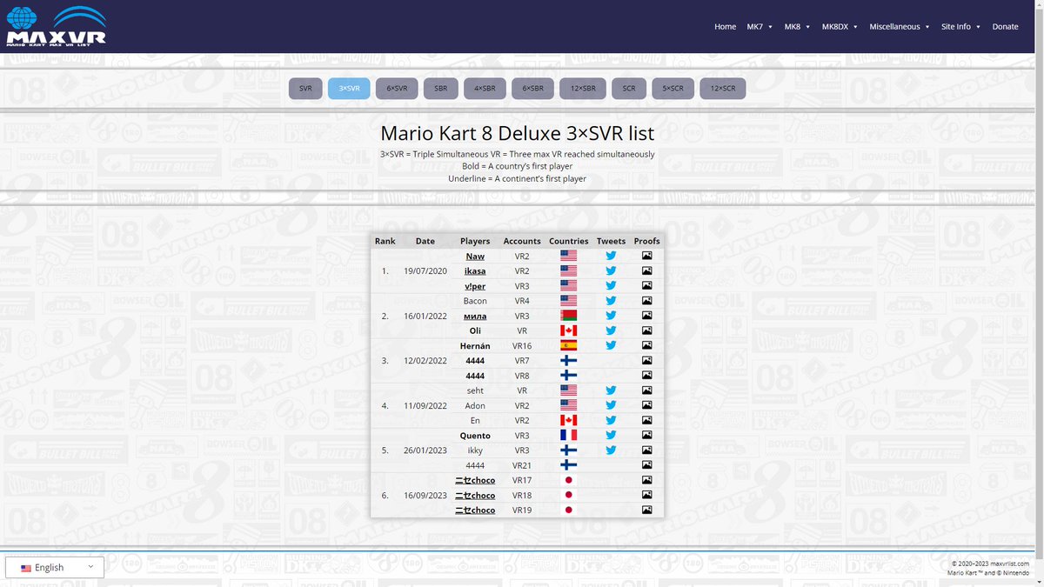Open the Twitter link for Naw
Image resolution: width=1044 pixels, height=587 pixels.
point(611,256)
